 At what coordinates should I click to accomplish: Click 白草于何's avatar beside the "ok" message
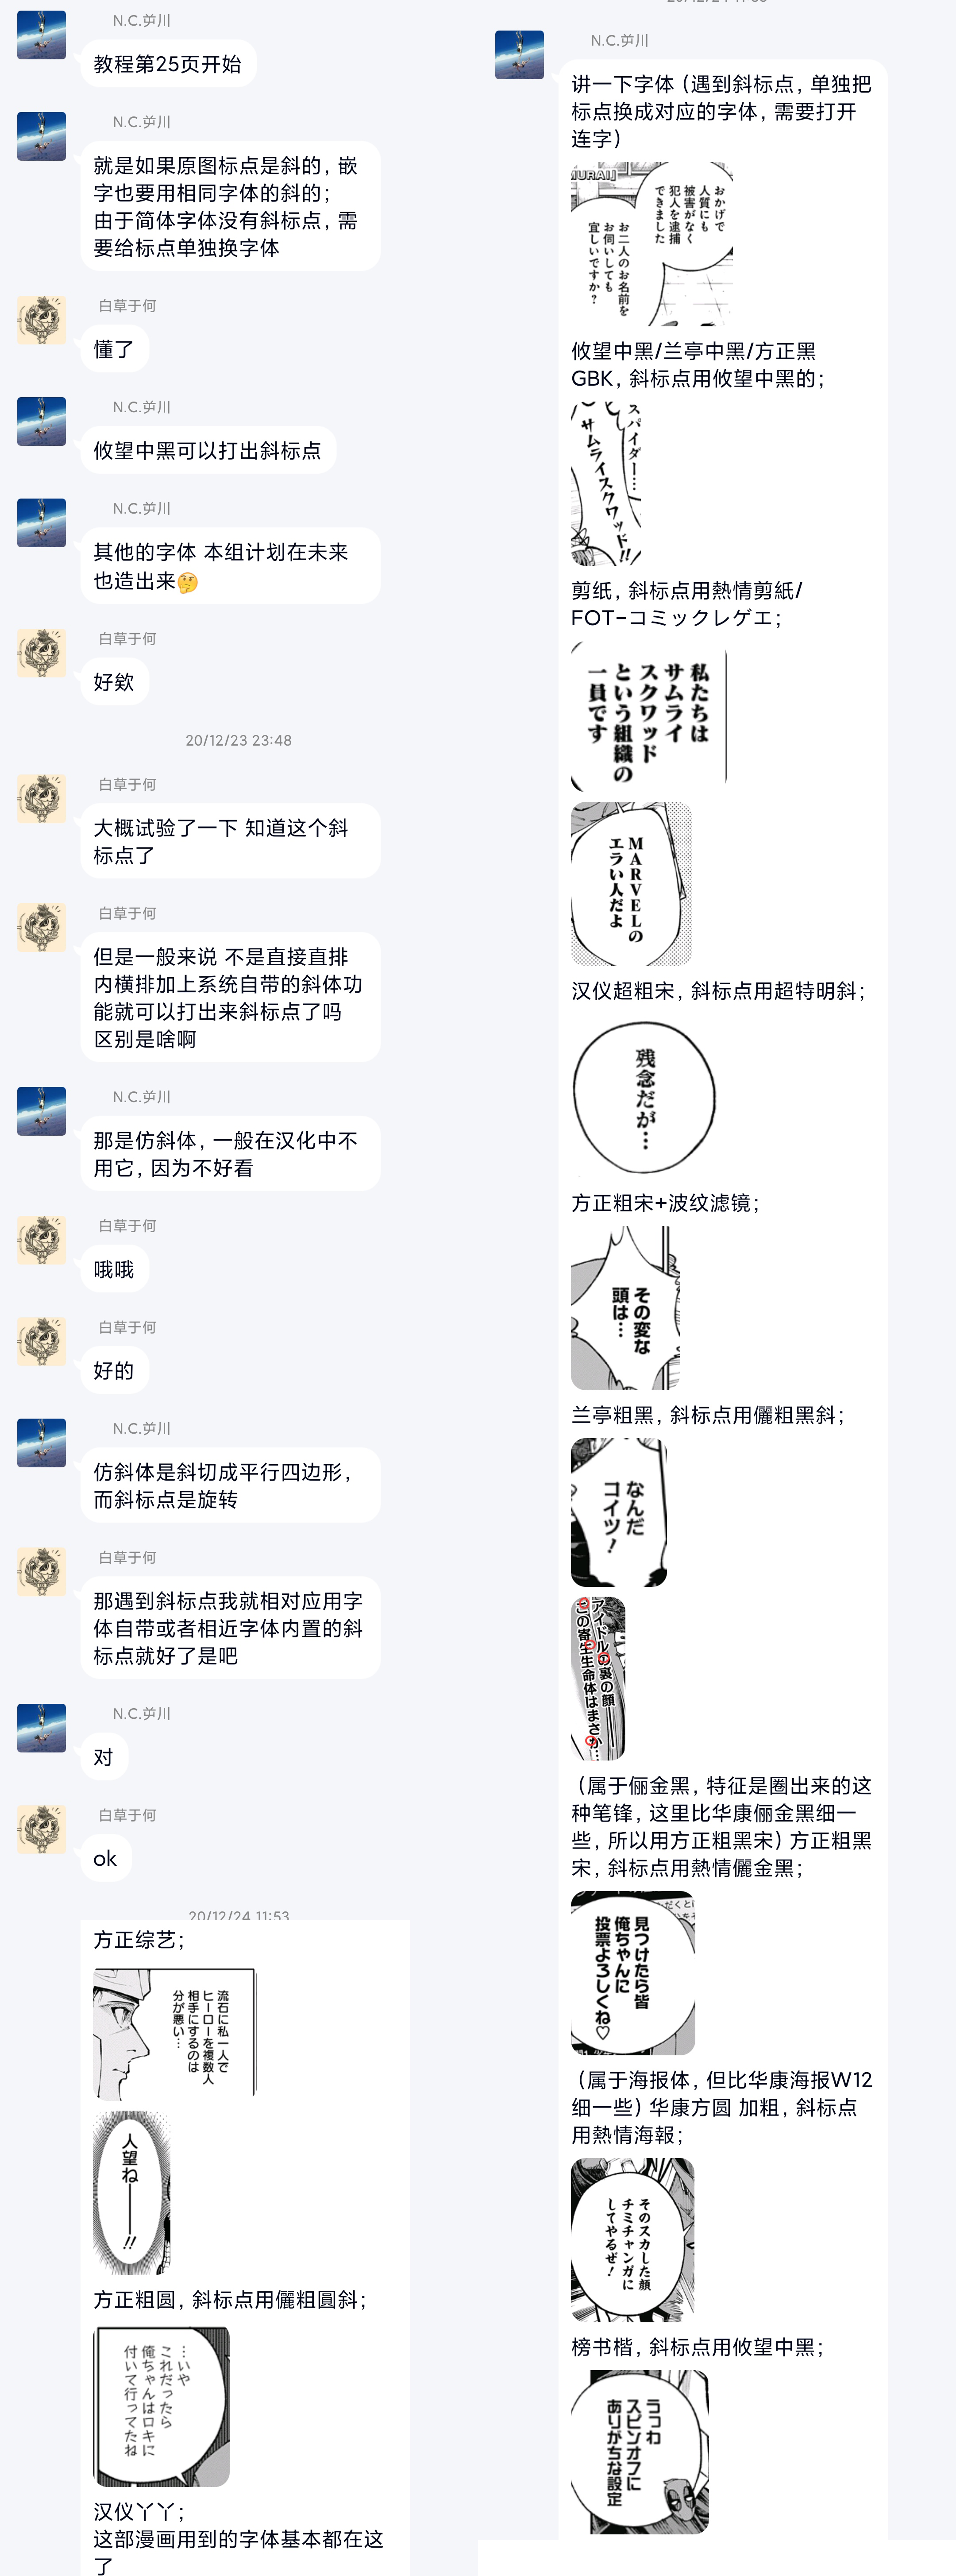[x=41, y=1829]
